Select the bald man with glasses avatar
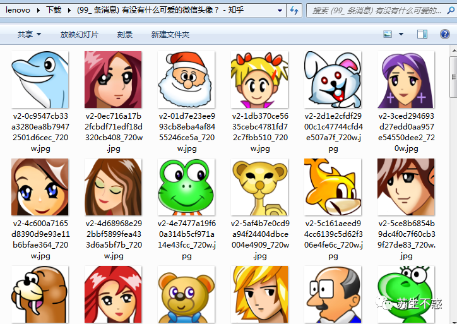 click(x=333, y=294)
